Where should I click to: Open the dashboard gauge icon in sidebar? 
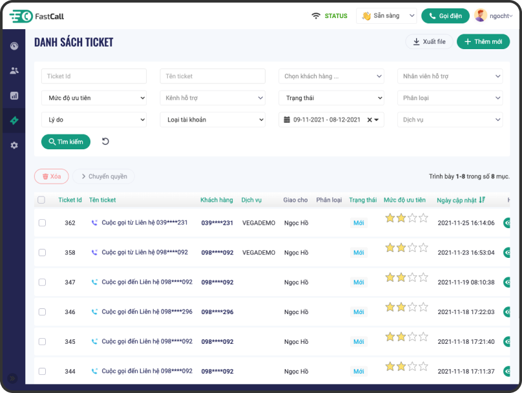[14, 46]
